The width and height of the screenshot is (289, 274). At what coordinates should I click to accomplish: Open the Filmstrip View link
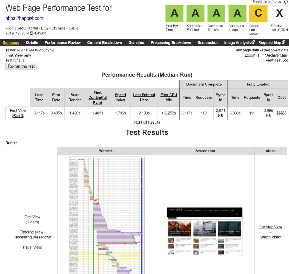point(270,227)
